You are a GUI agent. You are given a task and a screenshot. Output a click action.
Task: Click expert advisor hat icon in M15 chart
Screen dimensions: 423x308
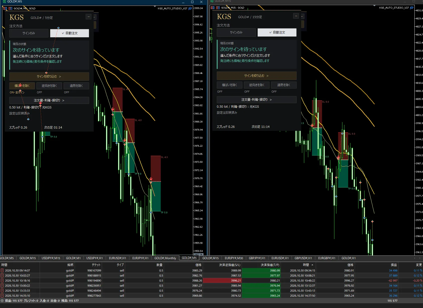tap(412, 8)
